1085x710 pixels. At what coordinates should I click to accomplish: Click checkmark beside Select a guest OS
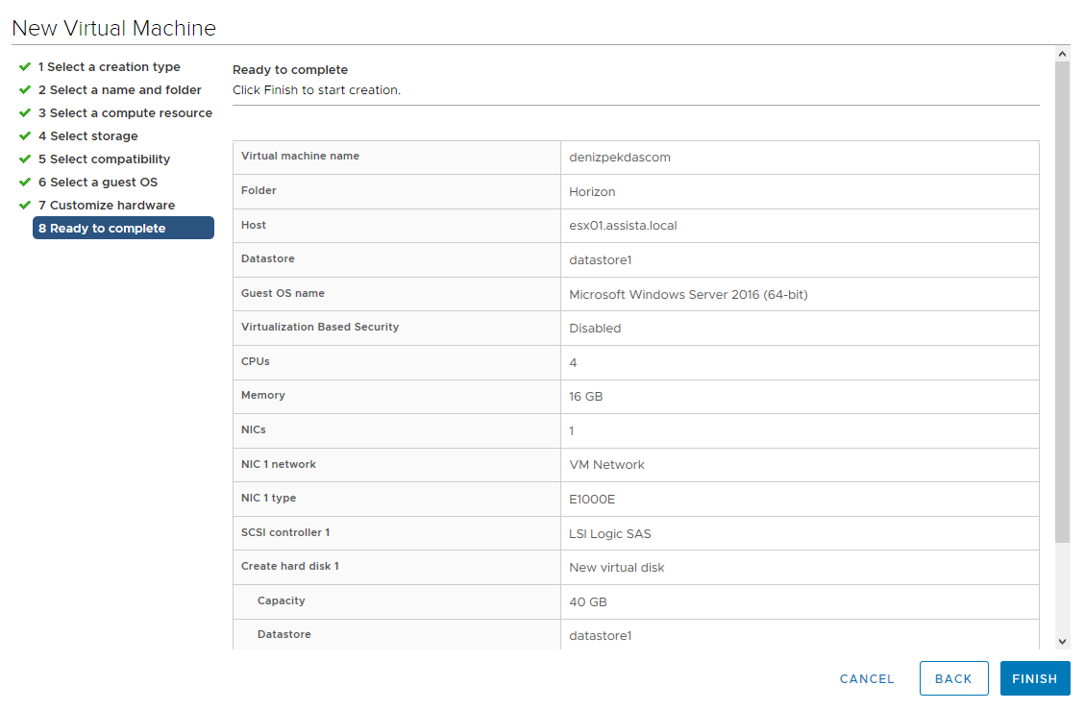(x=25, y=182)
